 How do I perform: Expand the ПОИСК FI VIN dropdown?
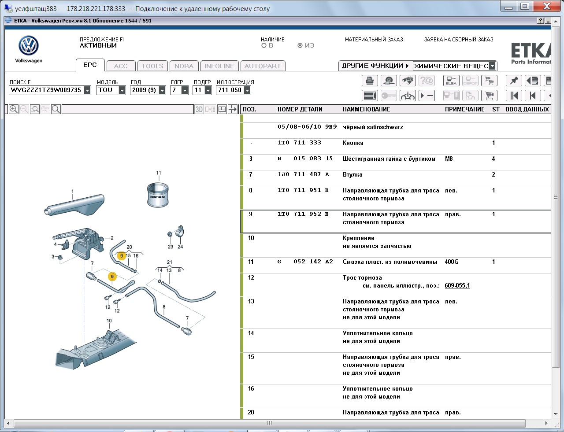tap(87, 90)
